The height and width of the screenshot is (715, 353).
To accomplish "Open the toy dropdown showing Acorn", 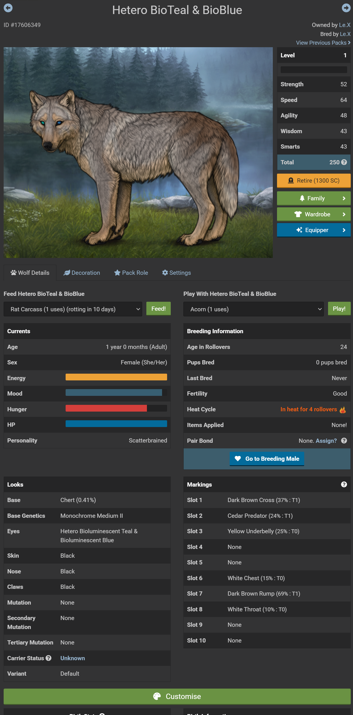I will [253, 309].
